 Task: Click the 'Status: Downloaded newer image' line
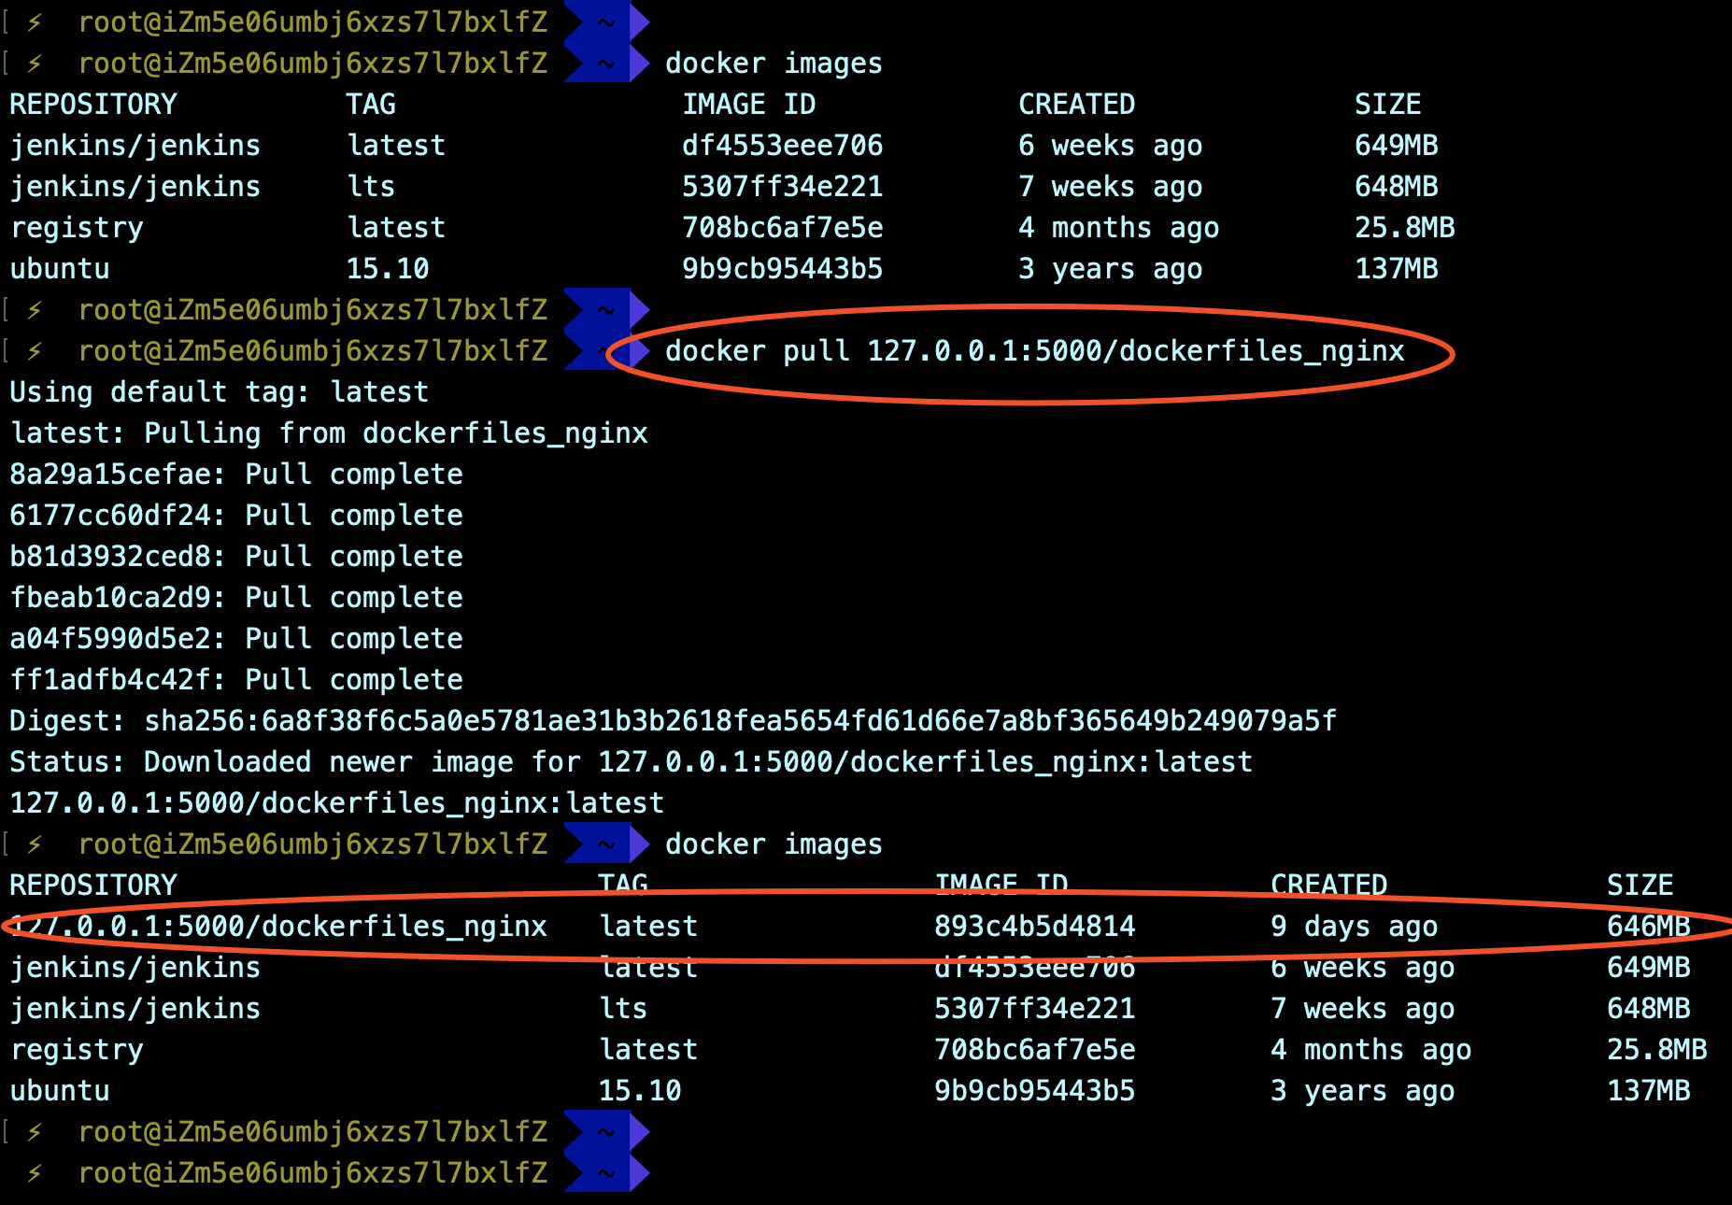point(631,762)
